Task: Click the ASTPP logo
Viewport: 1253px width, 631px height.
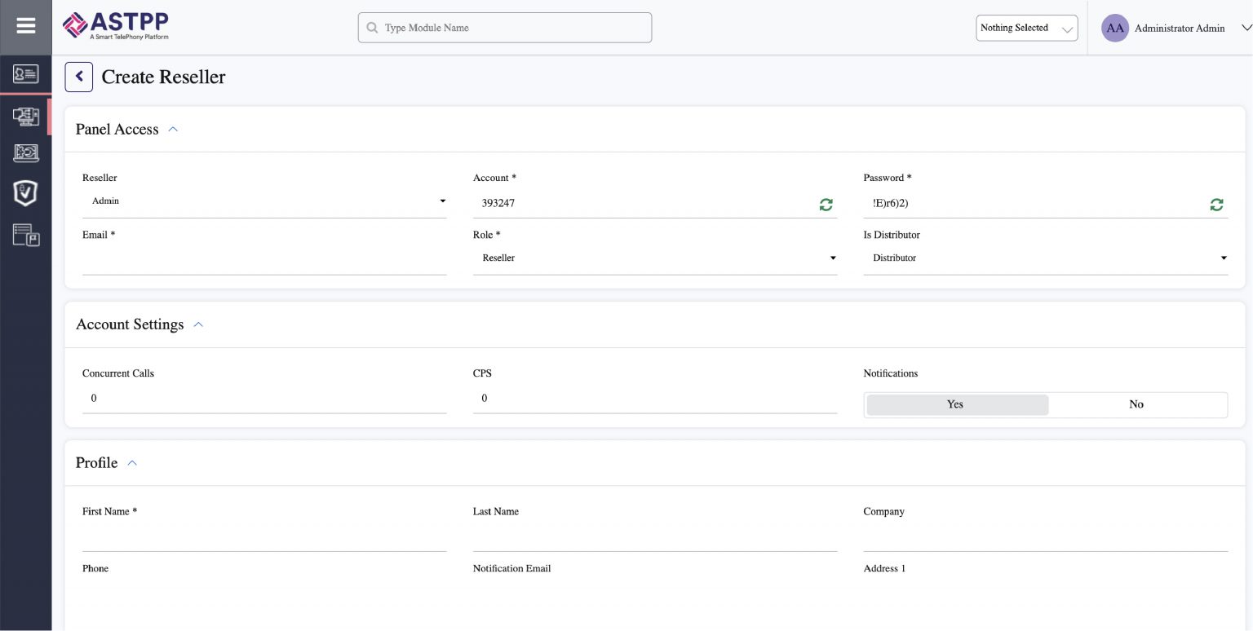Action: 114,25
